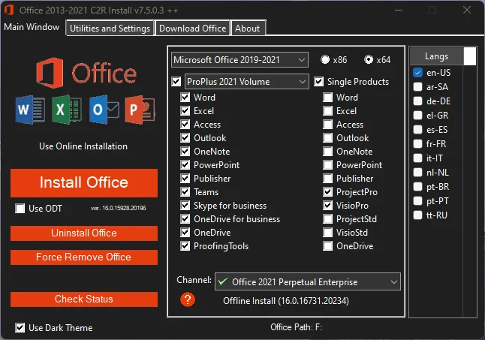Enable the fr-FR language checkbox
Image resolution: width=485 pixels, height=340 pixels.
[418, 143]
